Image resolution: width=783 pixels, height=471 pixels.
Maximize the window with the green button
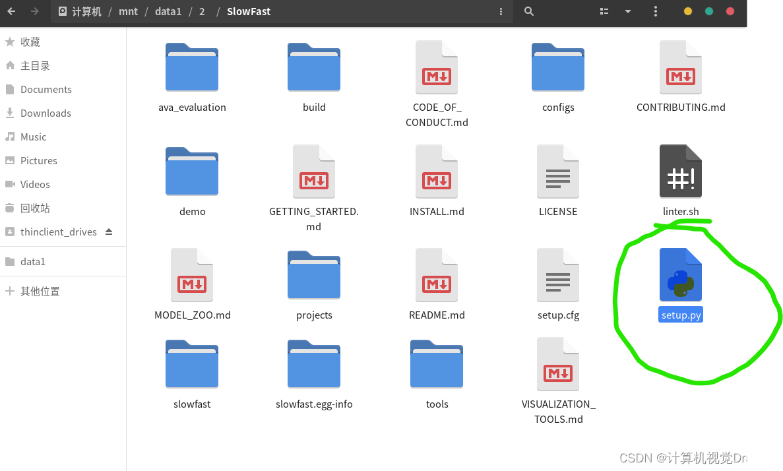point(708,11)
